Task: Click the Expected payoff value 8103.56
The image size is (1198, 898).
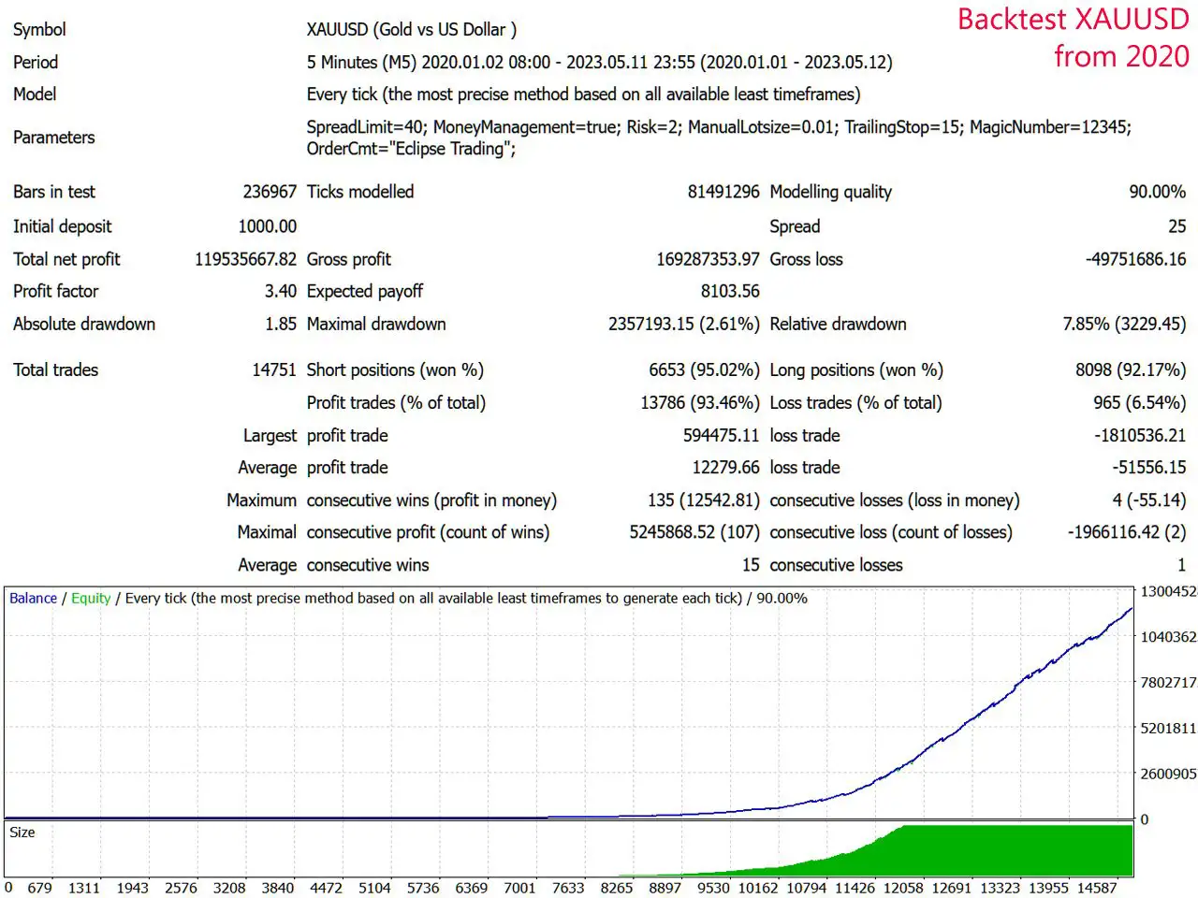Action: tap(733, 291)
